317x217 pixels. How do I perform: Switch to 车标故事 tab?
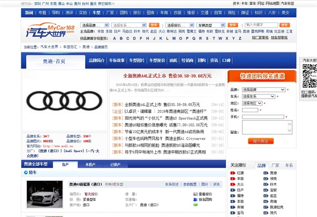point(117,61)
